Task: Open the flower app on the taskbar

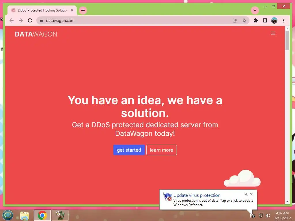Action: tap(60, 215)
